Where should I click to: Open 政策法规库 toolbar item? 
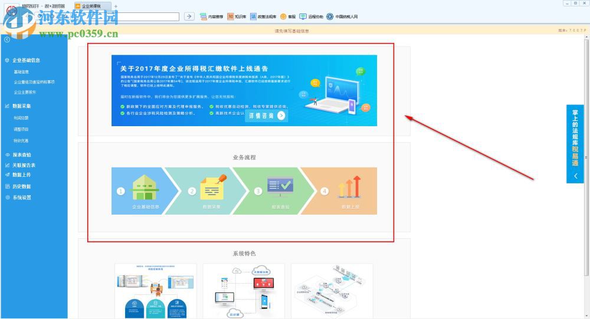point(263,17)
